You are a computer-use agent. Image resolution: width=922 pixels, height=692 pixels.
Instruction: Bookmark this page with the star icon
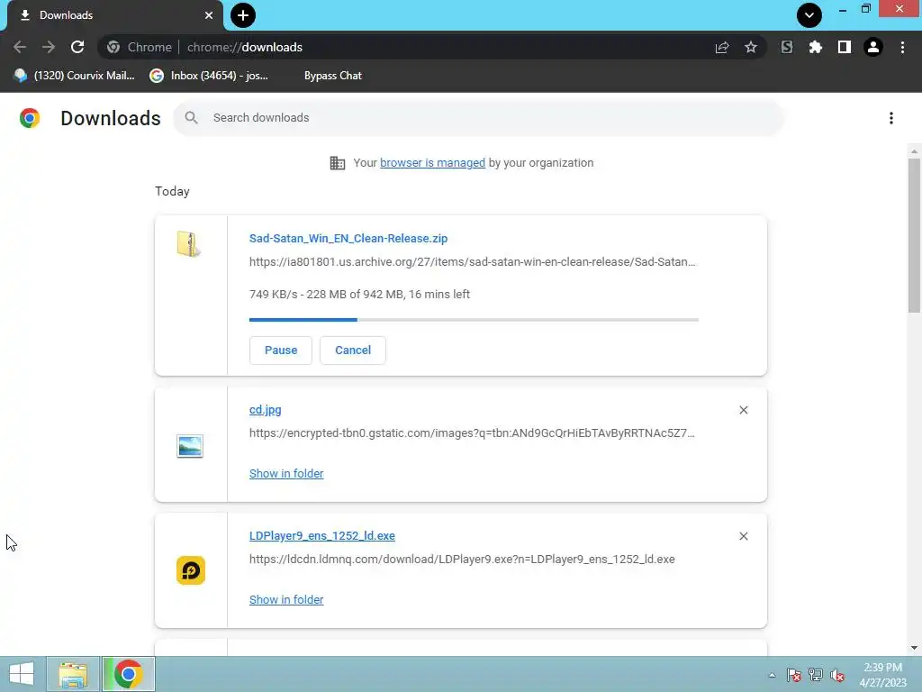click(751, 47)
